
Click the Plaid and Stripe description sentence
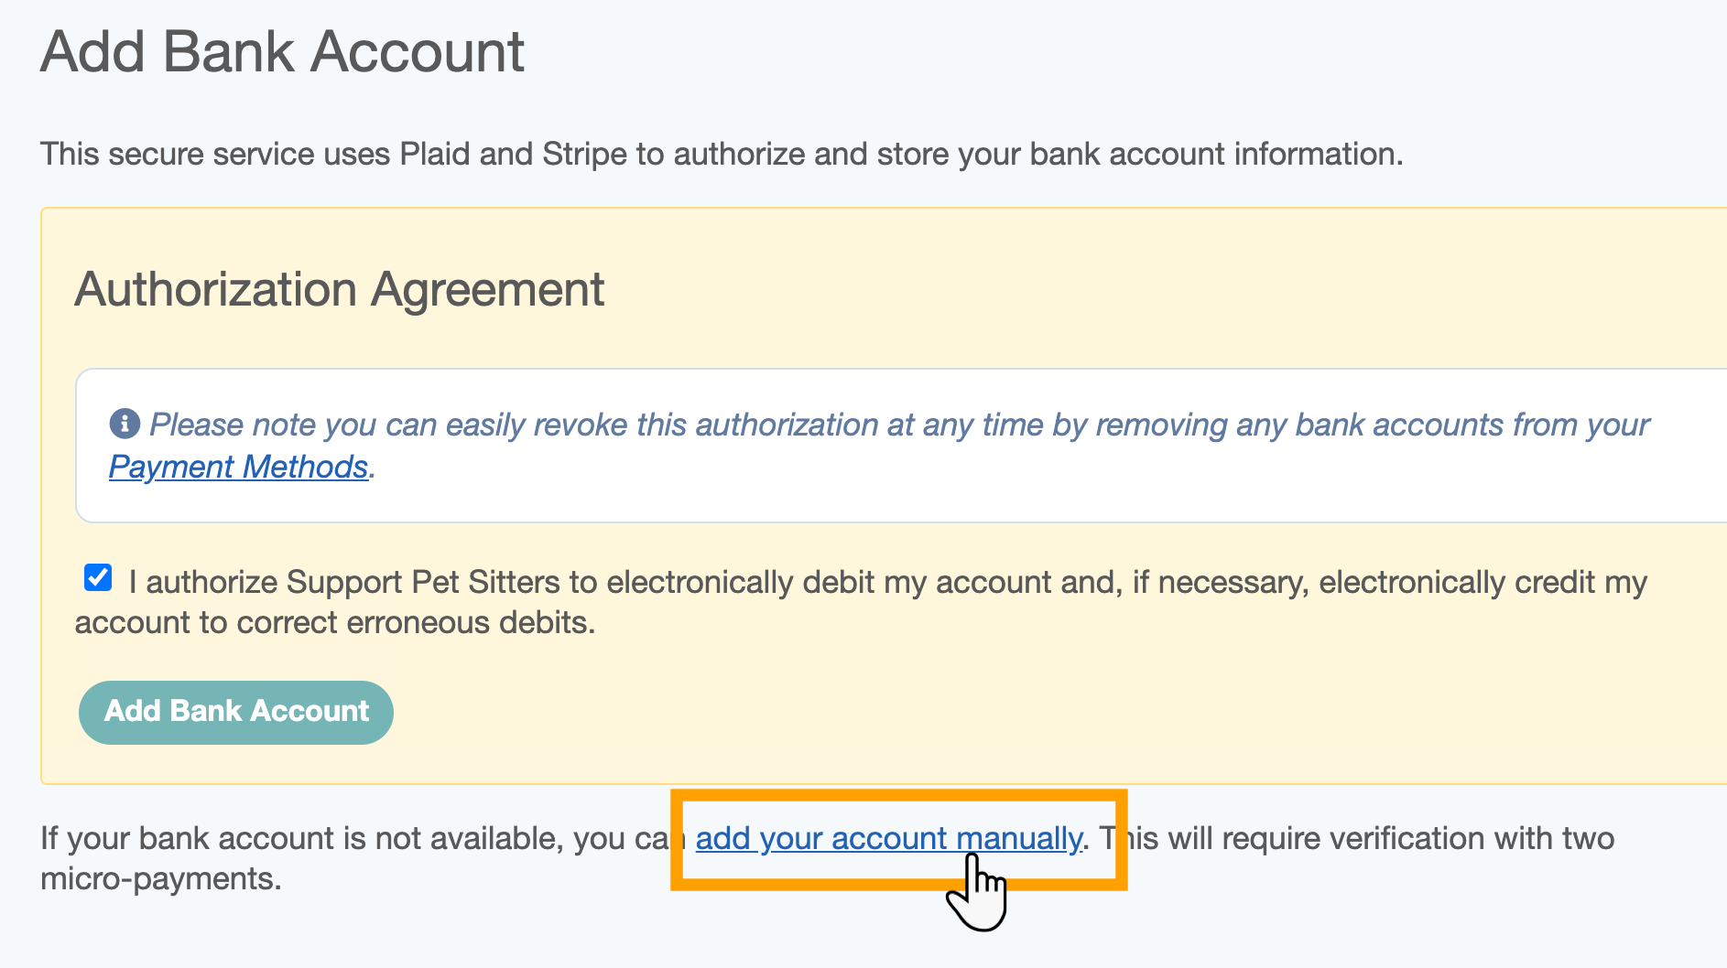pos(722,154)
